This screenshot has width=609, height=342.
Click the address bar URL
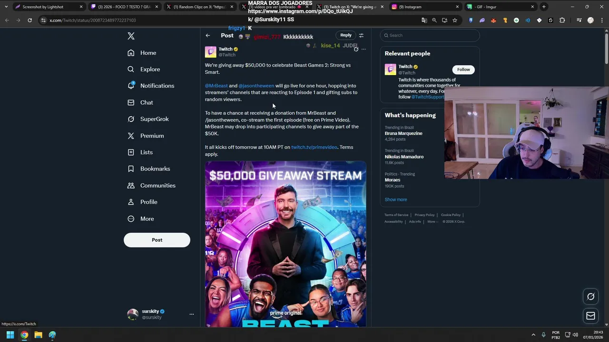click(x=93, y=20)
